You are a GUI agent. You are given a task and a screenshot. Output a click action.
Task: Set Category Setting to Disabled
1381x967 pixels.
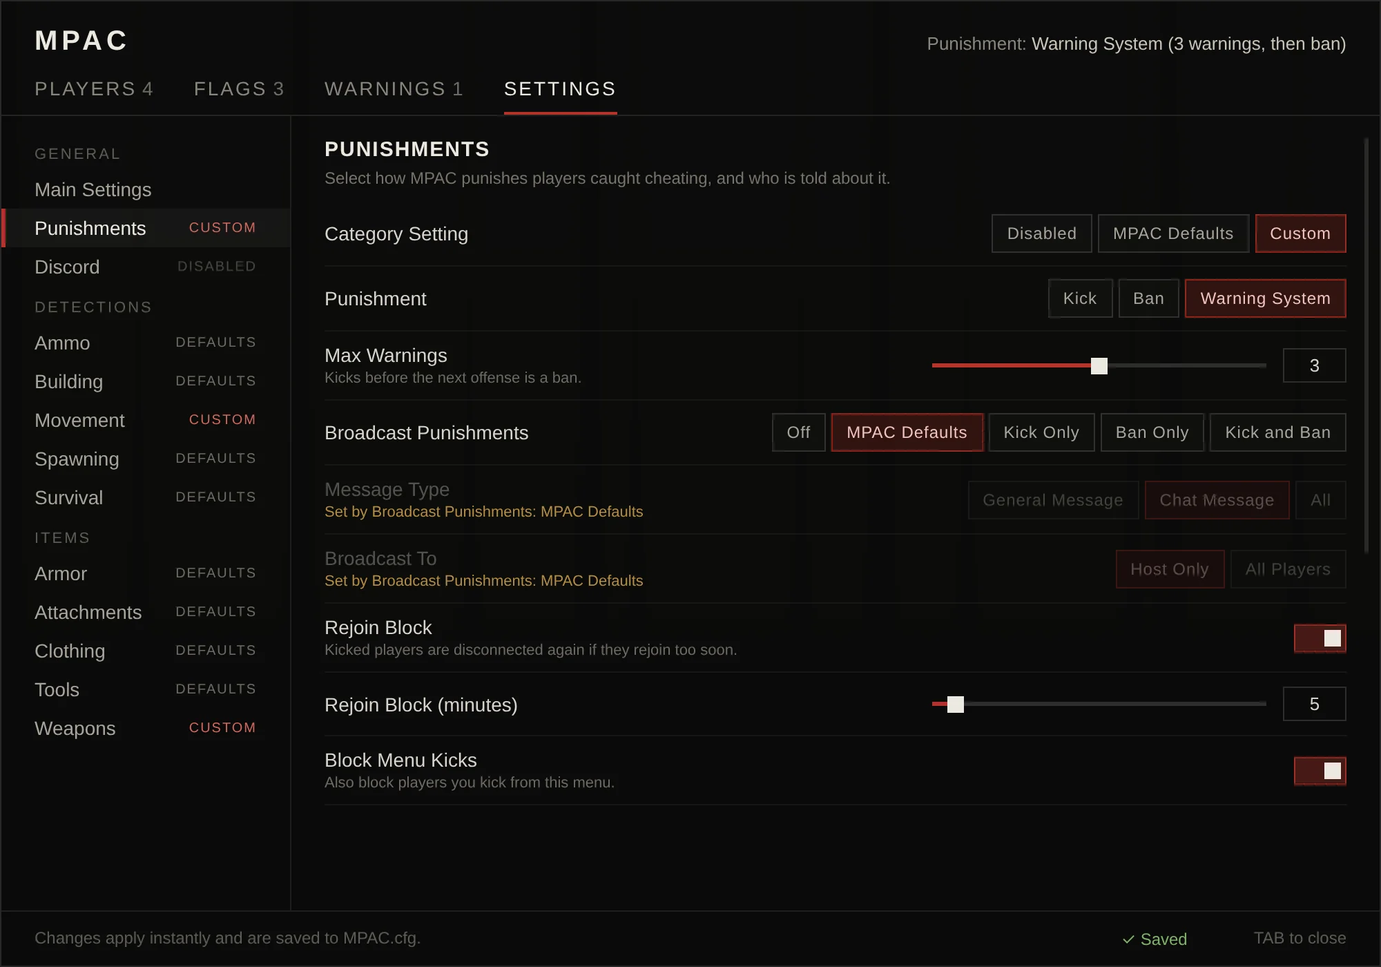[1041, 233]
